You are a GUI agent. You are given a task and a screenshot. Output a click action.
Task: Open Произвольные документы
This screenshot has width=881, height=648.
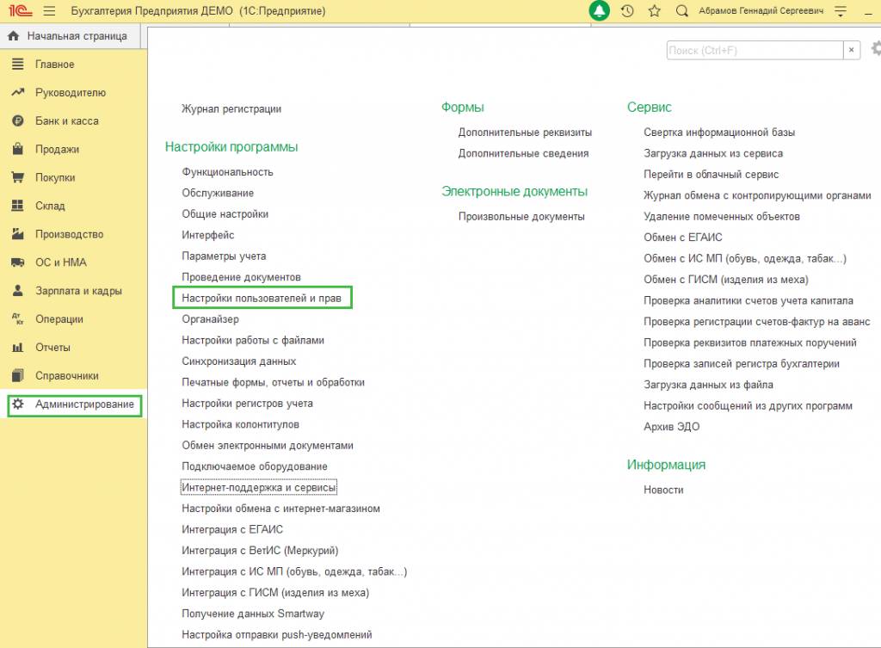pos(521,216)
